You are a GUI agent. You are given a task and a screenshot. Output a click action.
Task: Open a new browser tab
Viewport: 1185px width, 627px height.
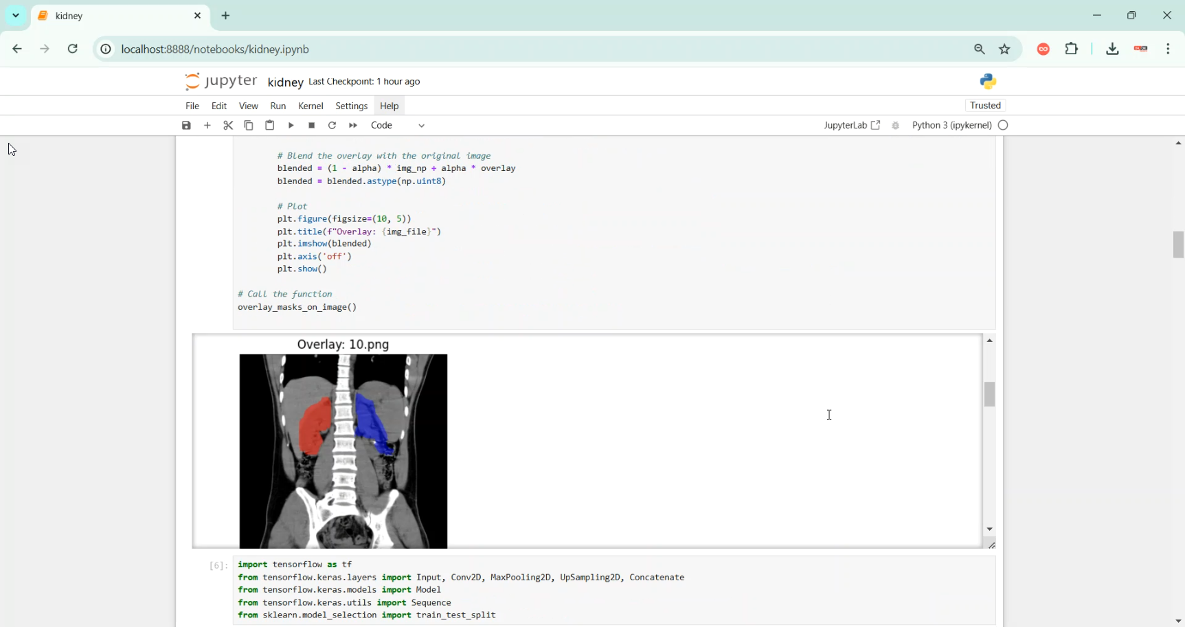click(226, 16)
